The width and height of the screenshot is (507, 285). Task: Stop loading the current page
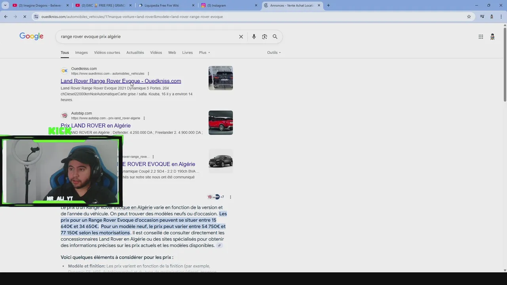[x=24, y=17]
